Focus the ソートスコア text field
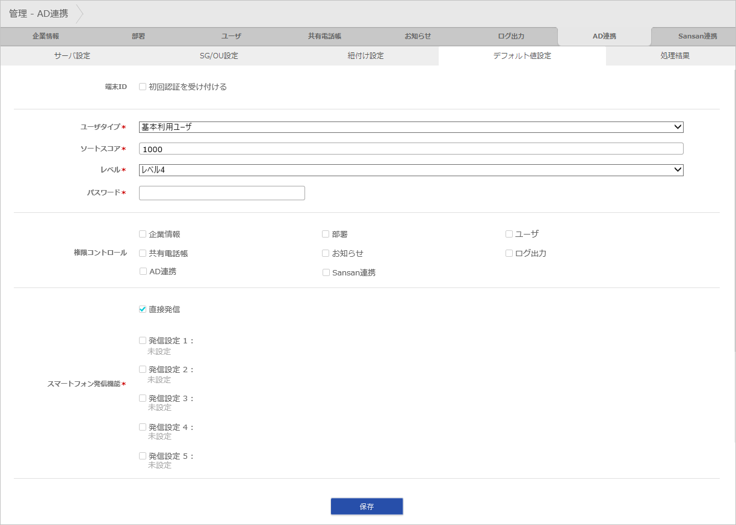Image resolution: width=736 pixels, height=525 pixels. coord(410,149)
